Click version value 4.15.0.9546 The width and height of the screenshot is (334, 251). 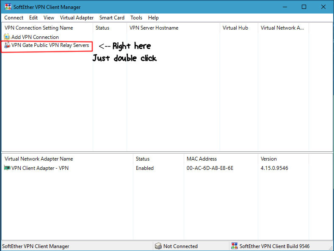(274, 168)
